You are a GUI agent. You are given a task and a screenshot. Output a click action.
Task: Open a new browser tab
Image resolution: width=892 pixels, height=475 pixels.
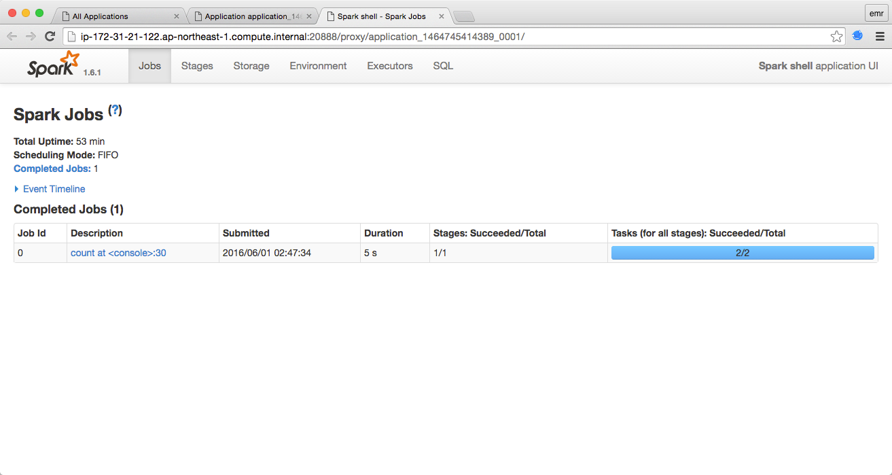[464, 15]
